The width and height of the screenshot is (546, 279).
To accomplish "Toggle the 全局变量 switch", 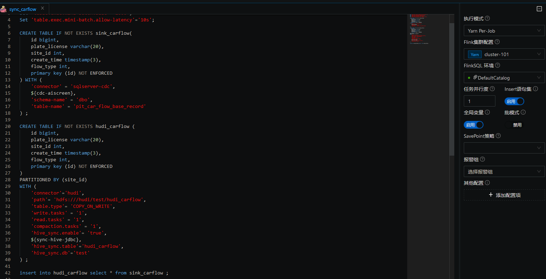I will 474,125.
